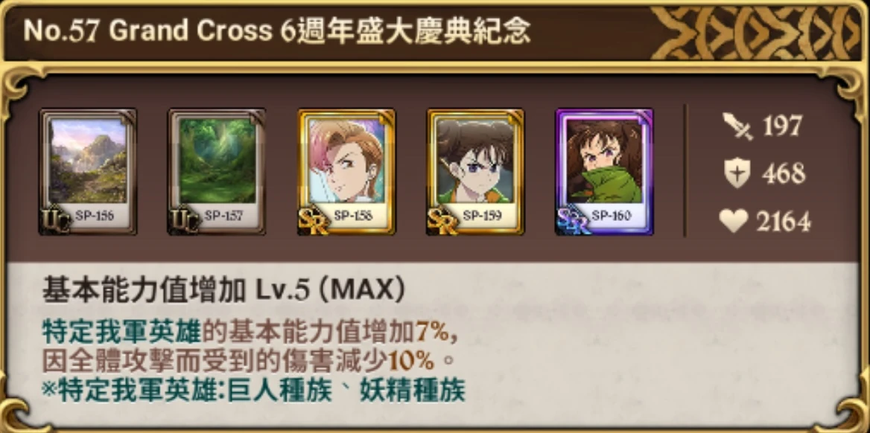Select the SP-158 pink-haired hero card
Image resolution: width=870 pixels, height=433 pixels.
[x=346, y=171]
